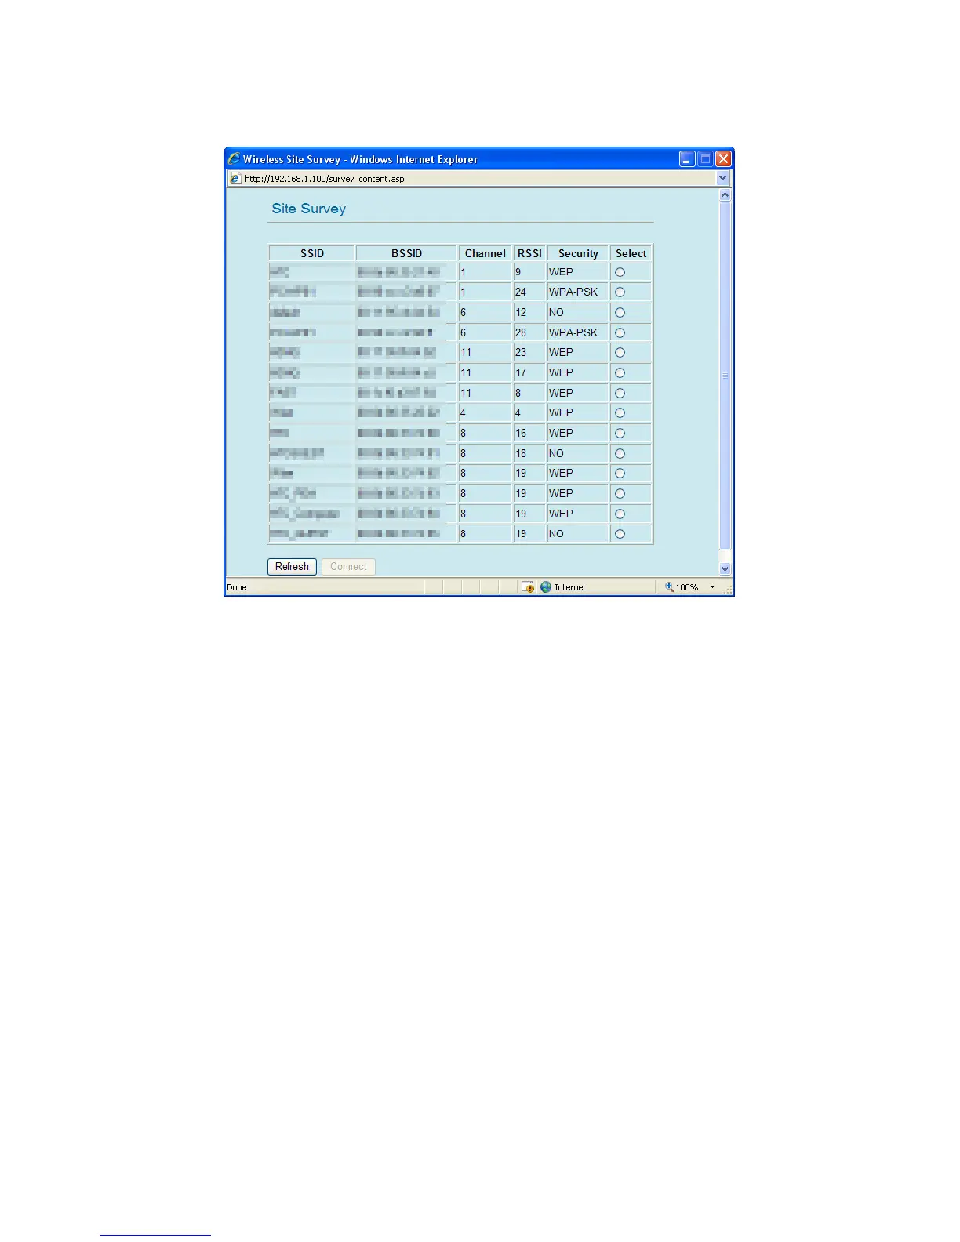960x1242 pixels.
Task: Click WPA-PSK in the RSSI 24 row
Action: coord(573,292)
